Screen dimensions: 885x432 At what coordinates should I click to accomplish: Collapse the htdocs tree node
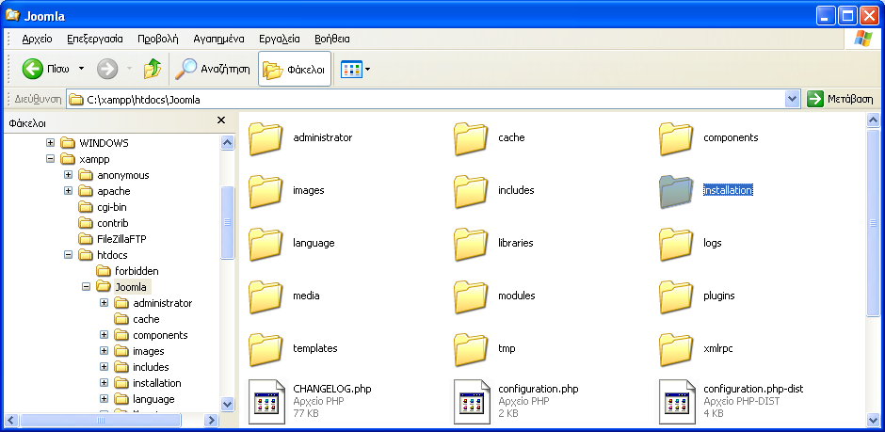pos(69,255)
